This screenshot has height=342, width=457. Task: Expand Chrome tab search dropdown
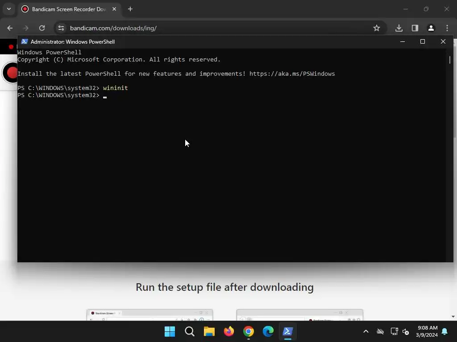(9, 9)
